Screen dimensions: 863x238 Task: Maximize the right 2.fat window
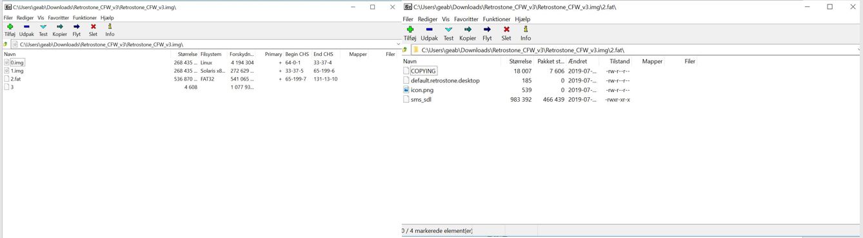829,6
